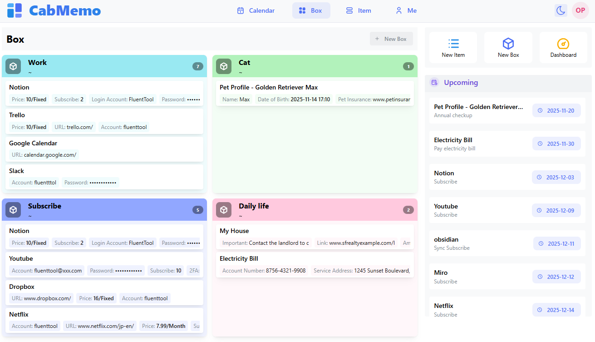Click the www.sfrealtyexample.com link tag

tap(356, 243)
